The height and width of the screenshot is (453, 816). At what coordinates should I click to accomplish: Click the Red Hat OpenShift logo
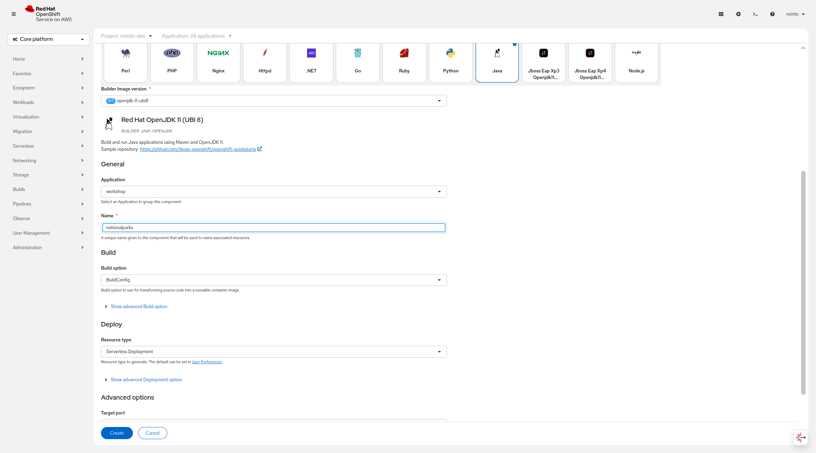[x=48, y=14]
